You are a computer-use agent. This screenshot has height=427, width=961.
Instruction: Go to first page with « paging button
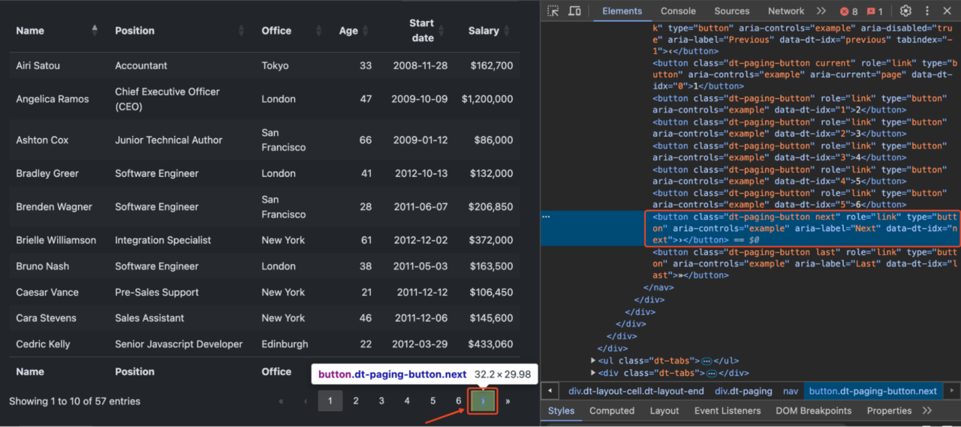click(x=282, y=401)
